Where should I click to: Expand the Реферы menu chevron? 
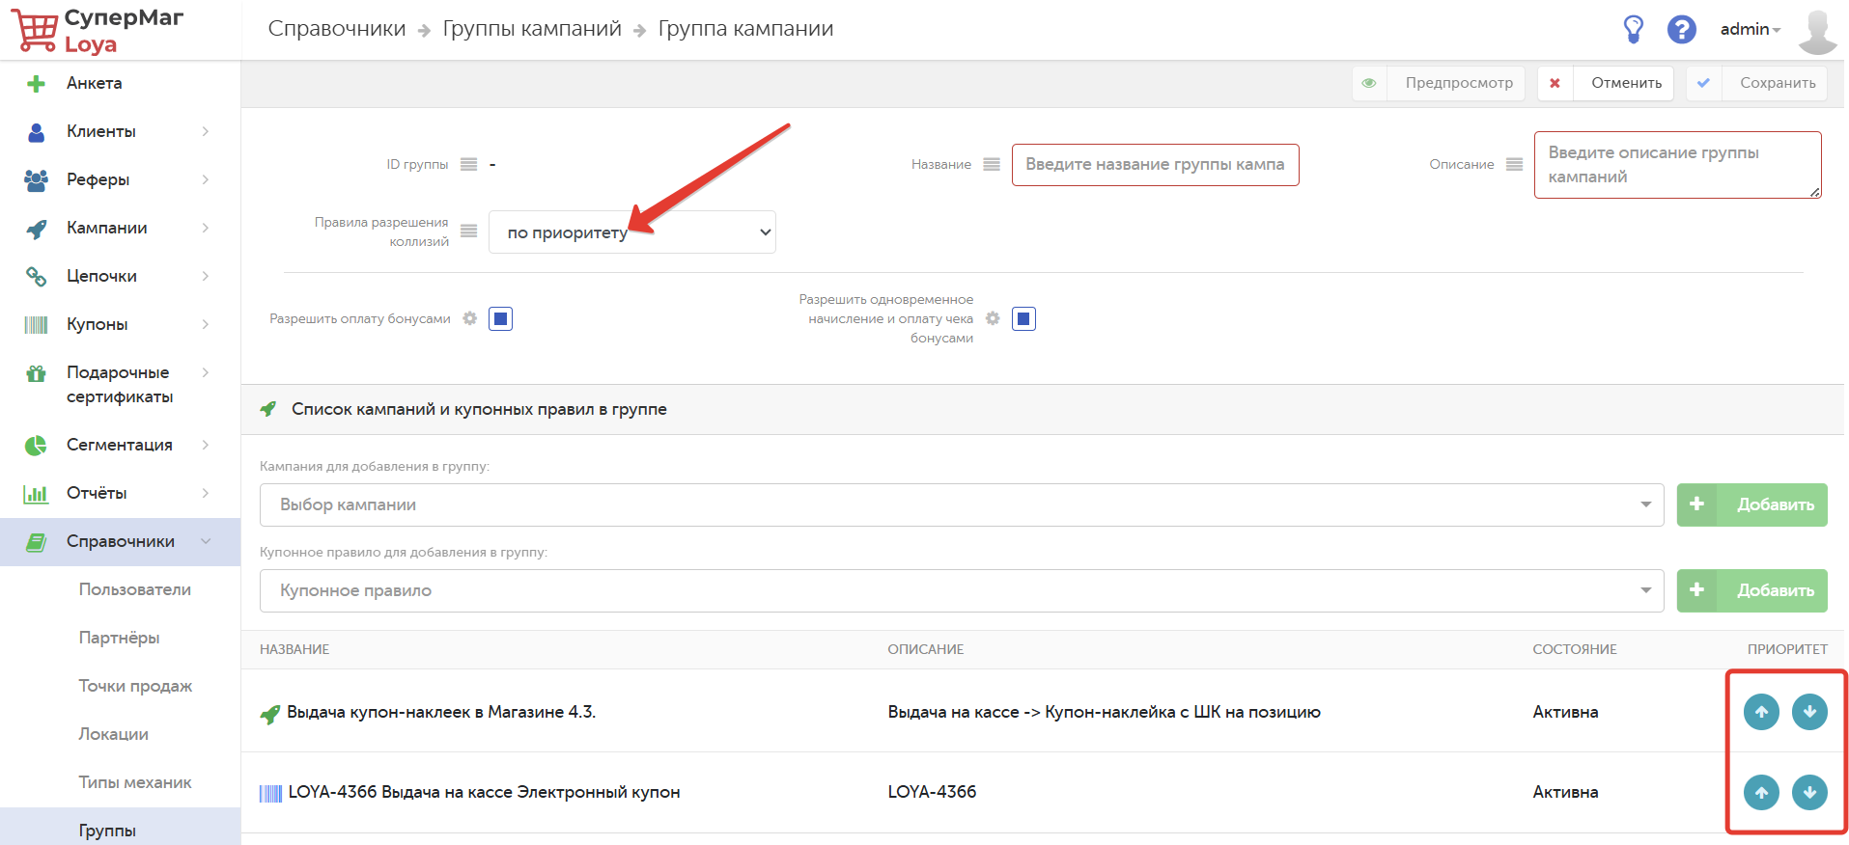[206, 179]
